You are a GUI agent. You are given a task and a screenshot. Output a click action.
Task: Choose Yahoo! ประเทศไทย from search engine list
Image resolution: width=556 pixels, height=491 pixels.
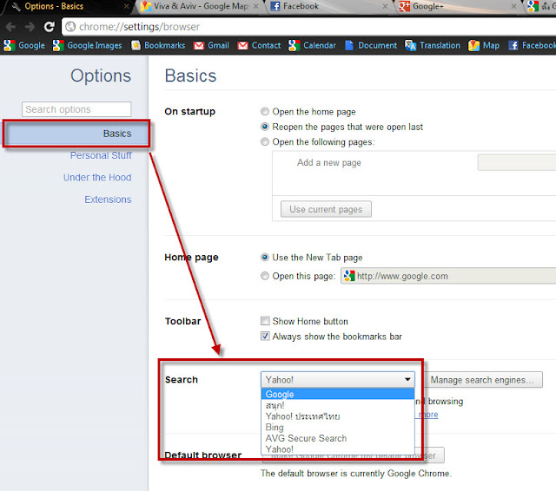point(338,416)
